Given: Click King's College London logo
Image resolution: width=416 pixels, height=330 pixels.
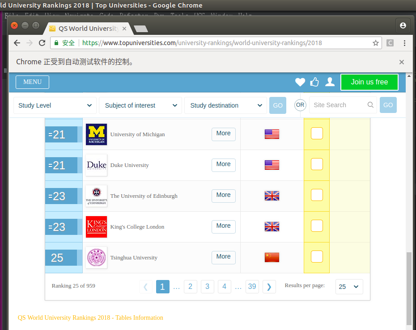Looking at the screenshot, I should pyautogui.click(x=96, y=227).
